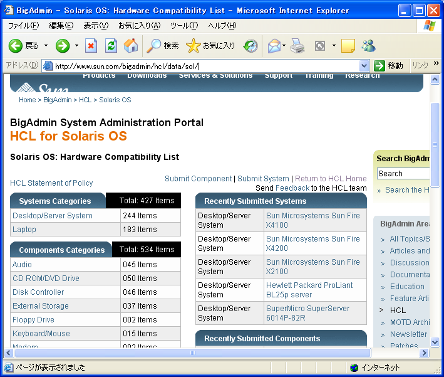Open the Search magnifier toolbar button
The height and width of the screenshot is (377, 444).
coord(163,46)
